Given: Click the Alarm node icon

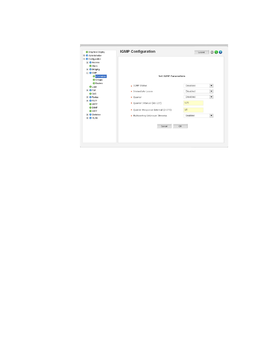Looking at the screenshot, I should coord(91,66).
